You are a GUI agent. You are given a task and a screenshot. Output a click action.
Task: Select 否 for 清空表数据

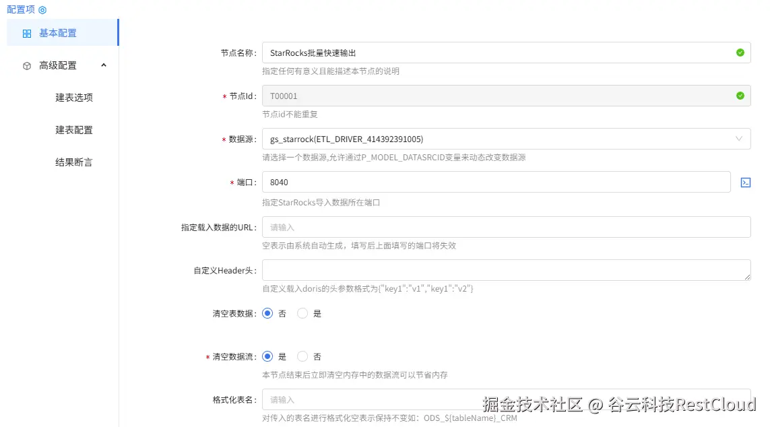tap(267, 313)
